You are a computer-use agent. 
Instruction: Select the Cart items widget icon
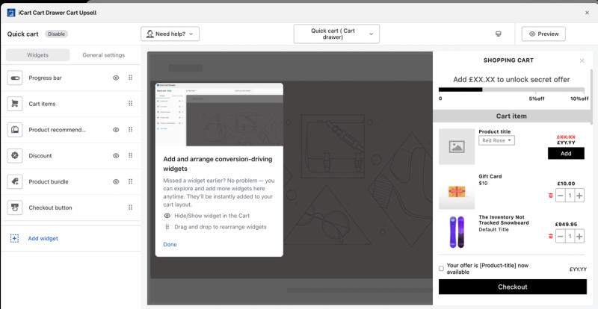click(x=15, y=104)
